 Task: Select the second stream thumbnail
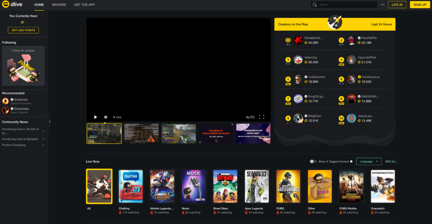141,133
